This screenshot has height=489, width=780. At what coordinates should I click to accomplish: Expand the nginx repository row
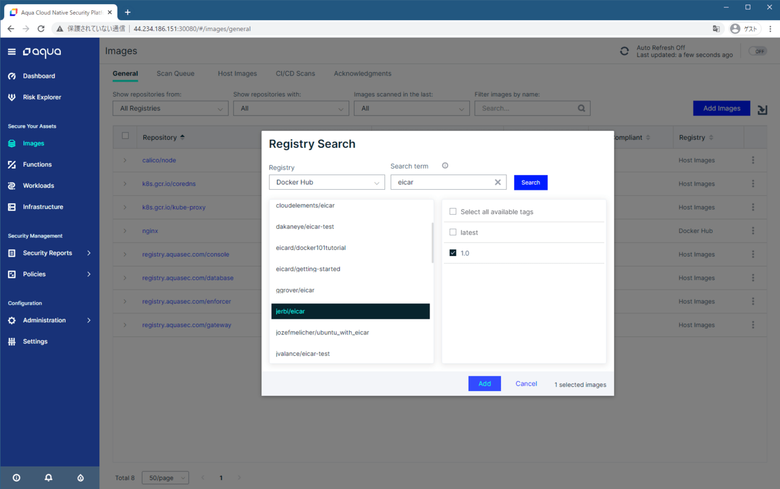(125, 231)
